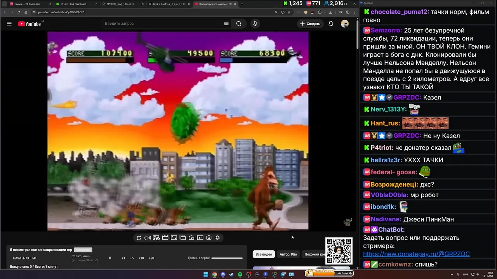This screenshot has height=279, width=497.
Task: Click username 'Semzorro' in chat
Action: [386, 30]
